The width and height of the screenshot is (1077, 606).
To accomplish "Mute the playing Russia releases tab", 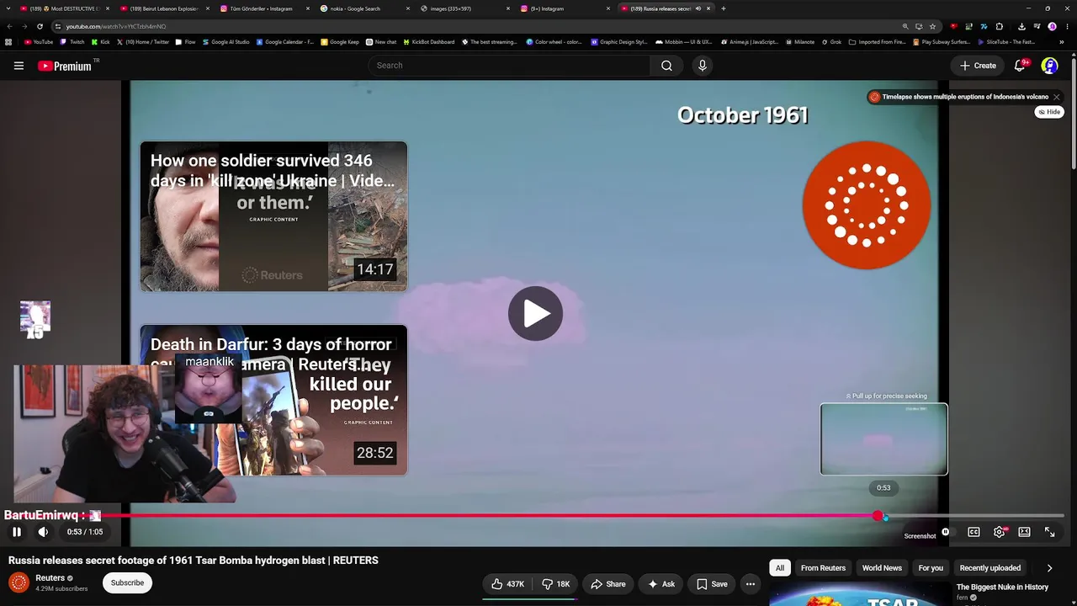I will click(698, 8).
